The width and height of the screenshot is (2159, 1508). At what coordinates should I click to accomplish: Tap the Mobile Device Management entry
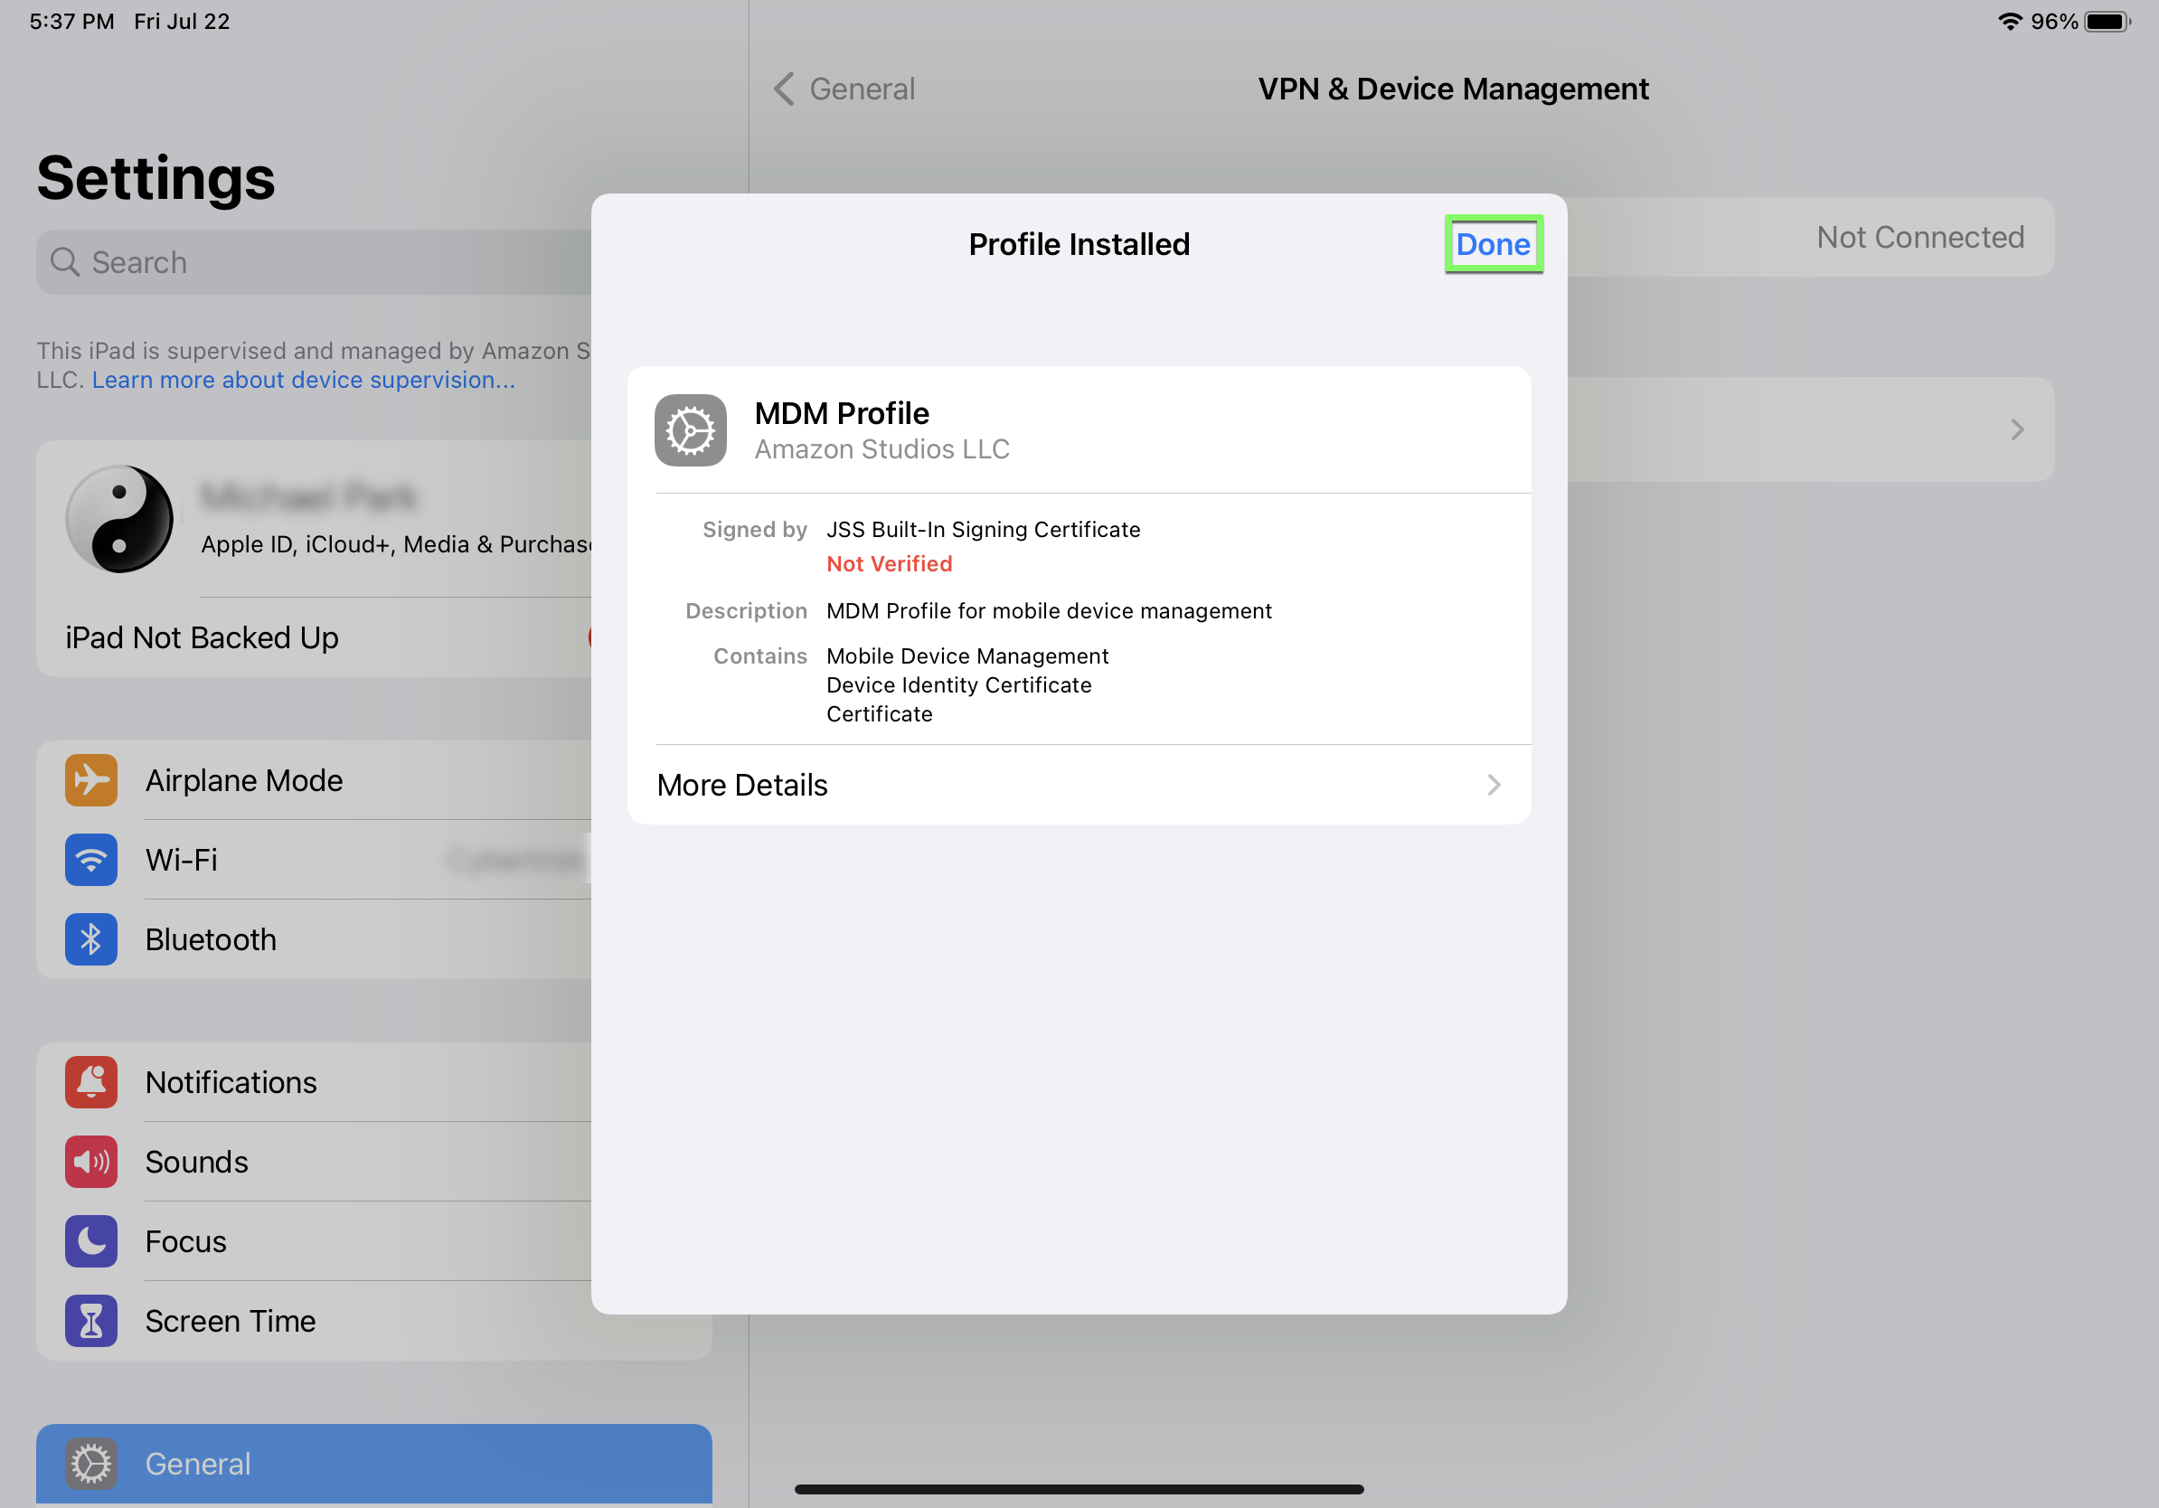pos(966,656)
